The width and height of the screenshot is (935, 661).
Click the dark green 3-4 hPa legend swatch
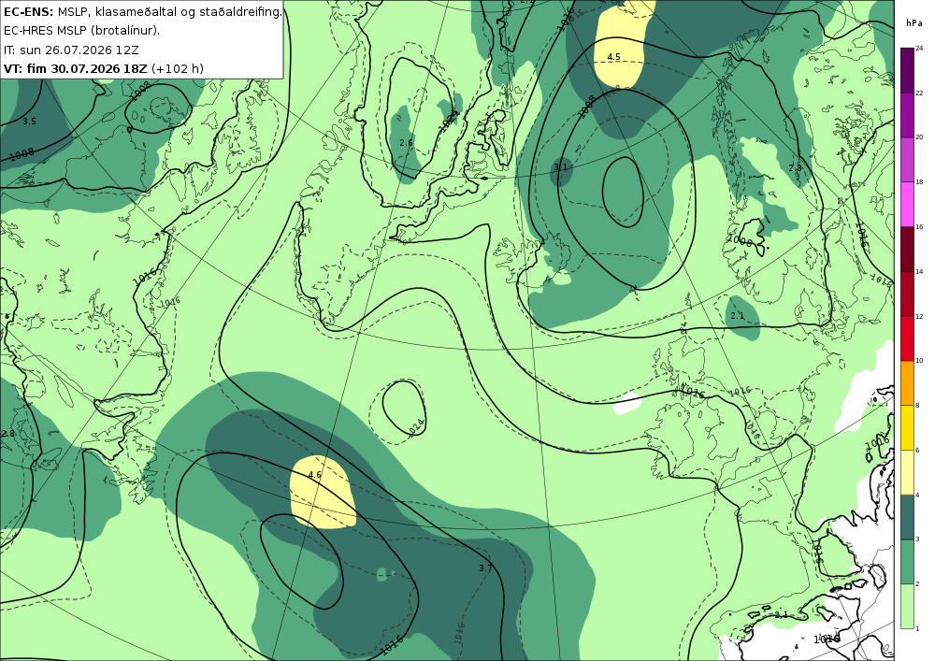pyautogui.click(x=908, y=517)
